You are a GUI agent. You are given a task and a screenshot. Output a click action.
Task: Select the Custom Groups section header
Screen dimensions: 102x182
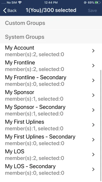(51, 23)
